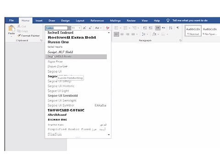Click the font list scroll-up arrow

109,33
